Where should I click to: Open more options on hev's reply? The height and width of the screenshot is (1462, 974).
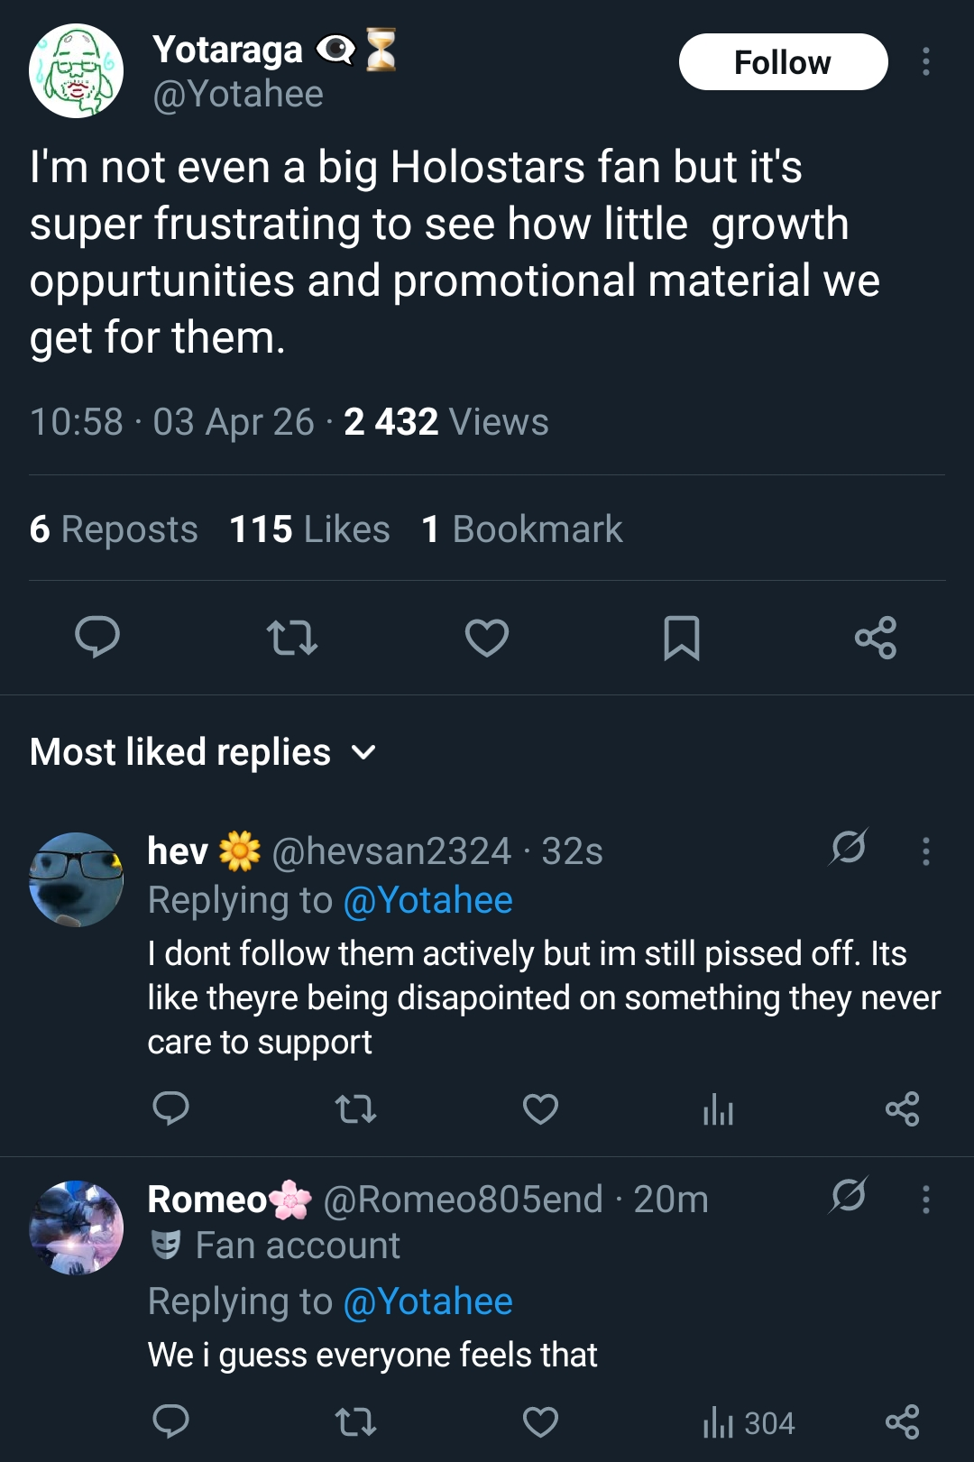pos(925,851)
